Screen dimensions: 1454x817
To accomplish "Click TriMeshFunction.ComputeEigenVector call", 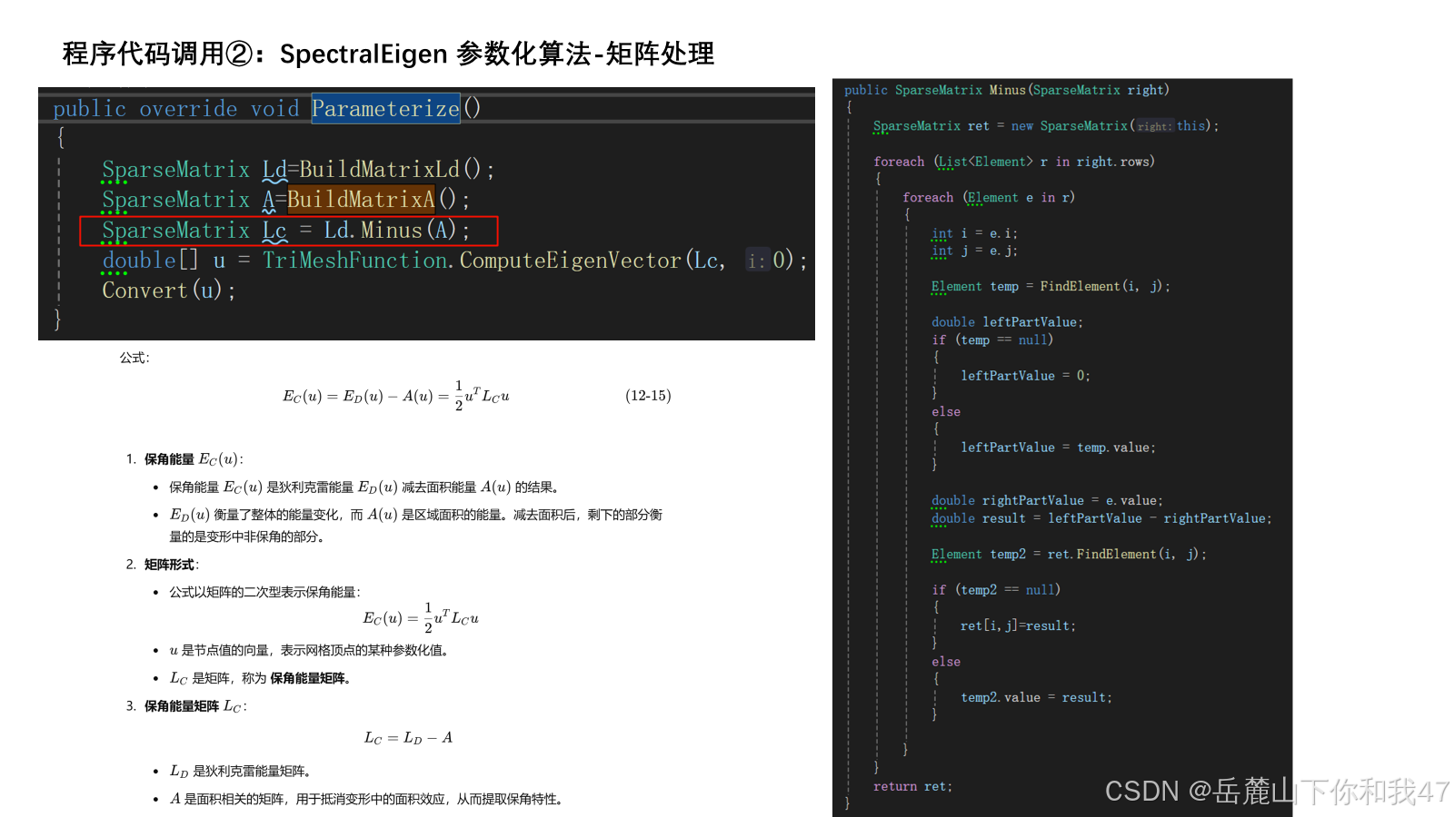I will 473,261.
